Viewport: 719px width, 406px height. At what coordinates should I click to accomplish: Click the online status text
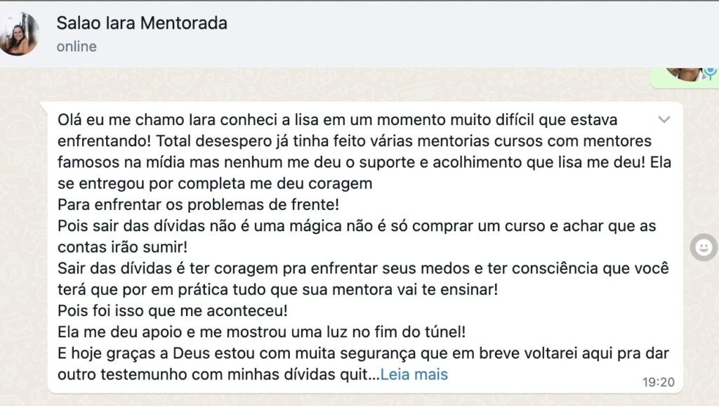pos(77,46)
